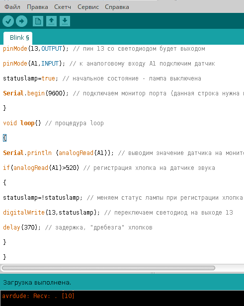Image resolution: width=244 pixels, height=306 pixels.
Task: Open the Справка menu
Action: [117, 7]
